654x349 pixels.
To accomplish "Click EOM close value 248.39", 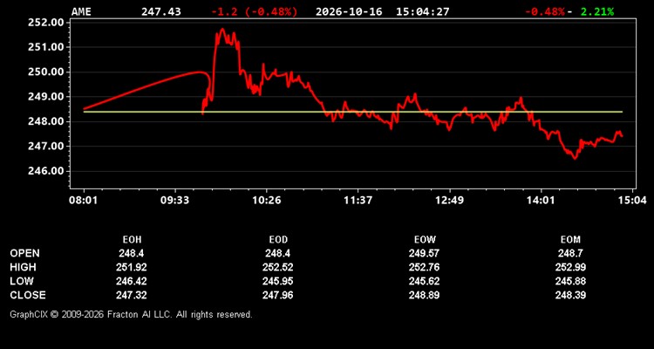I will [570, 295].
